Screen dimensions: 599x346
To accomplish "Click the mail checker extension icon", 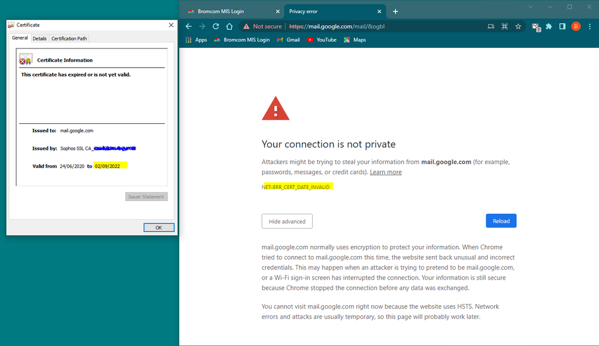I will point(536,27).
